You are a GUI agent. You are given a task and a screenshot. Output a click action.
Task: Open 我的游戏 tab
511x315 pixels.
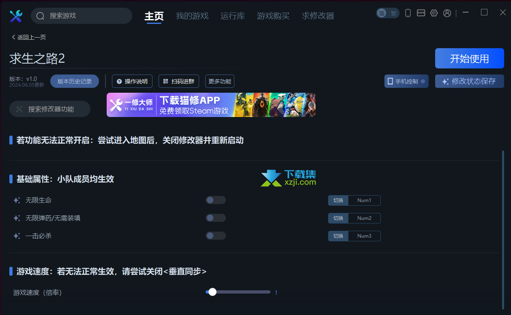192,16
